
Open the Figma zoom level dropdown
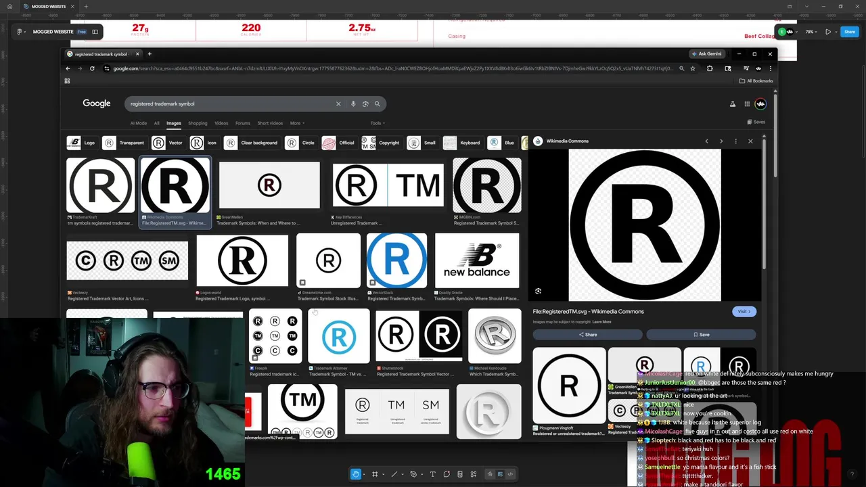(810, 32)
